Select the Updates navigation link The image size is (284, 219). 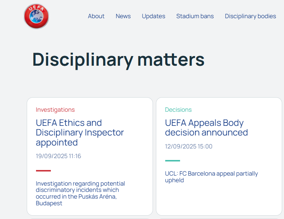[153, 16]
